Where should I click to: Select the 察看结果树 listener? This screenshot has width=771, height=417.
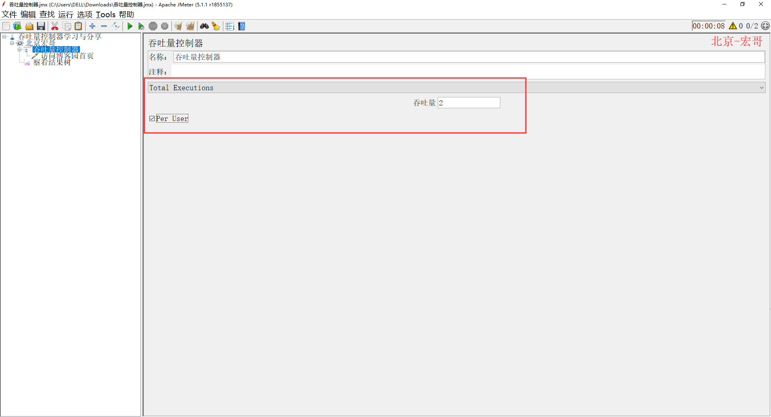click(x=52, y=62)
